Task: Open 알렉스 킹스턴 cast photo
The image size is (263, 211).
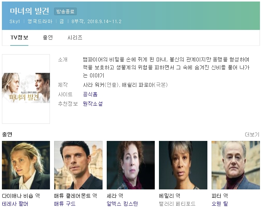Action: click(131, 165)
